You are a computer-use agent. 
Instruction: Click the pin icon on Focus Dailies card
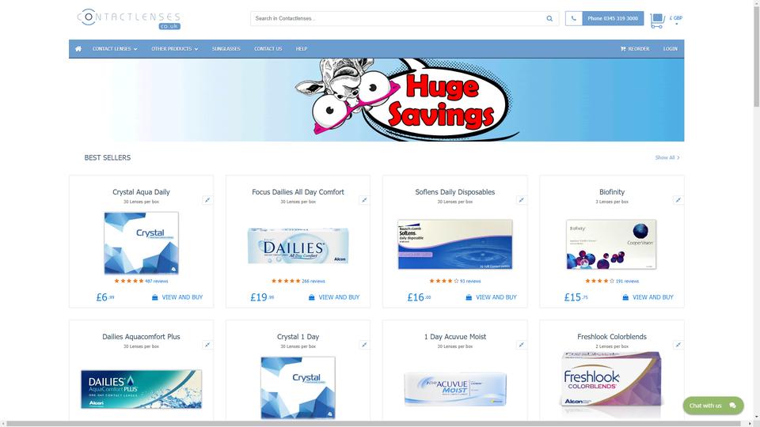[x=364, y=200]
